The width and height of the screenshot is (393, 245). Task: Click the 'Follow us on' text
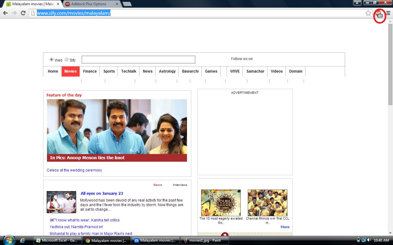[x=242, y=59]
